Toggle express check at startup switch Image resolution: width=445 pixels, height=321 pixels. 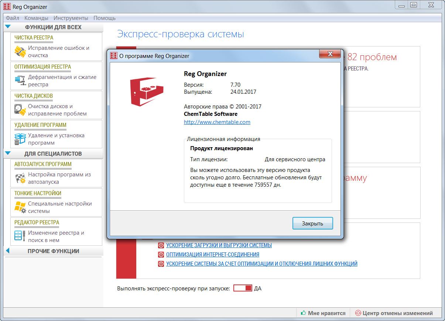pos(243,288)
